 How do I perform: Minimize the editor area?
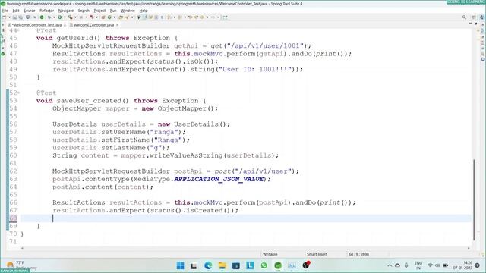(470, 24)
